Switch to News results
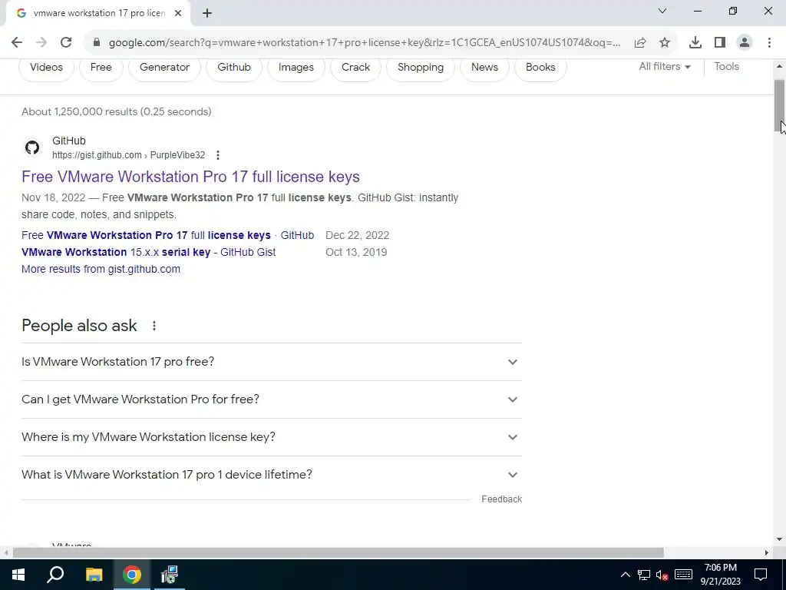786x590 pixels. click(484, 68)
